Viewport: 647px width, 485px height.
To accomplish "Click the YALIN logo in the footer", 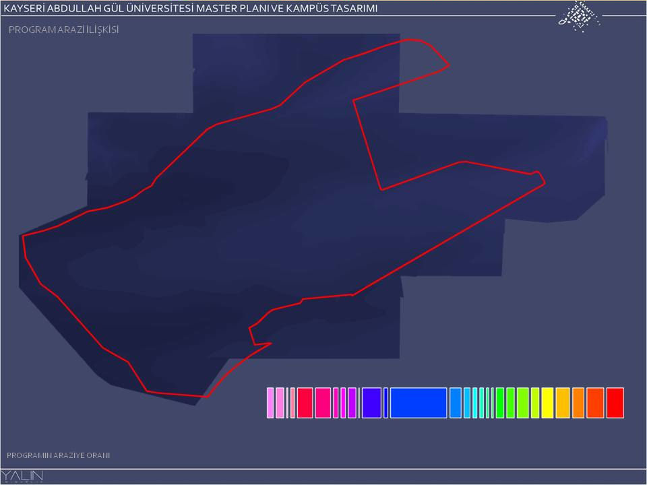I will [x=22, y=476].
